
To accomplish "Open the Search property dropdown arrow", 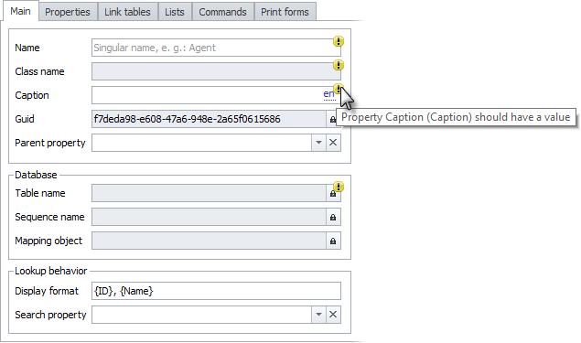I will (318, 315).
